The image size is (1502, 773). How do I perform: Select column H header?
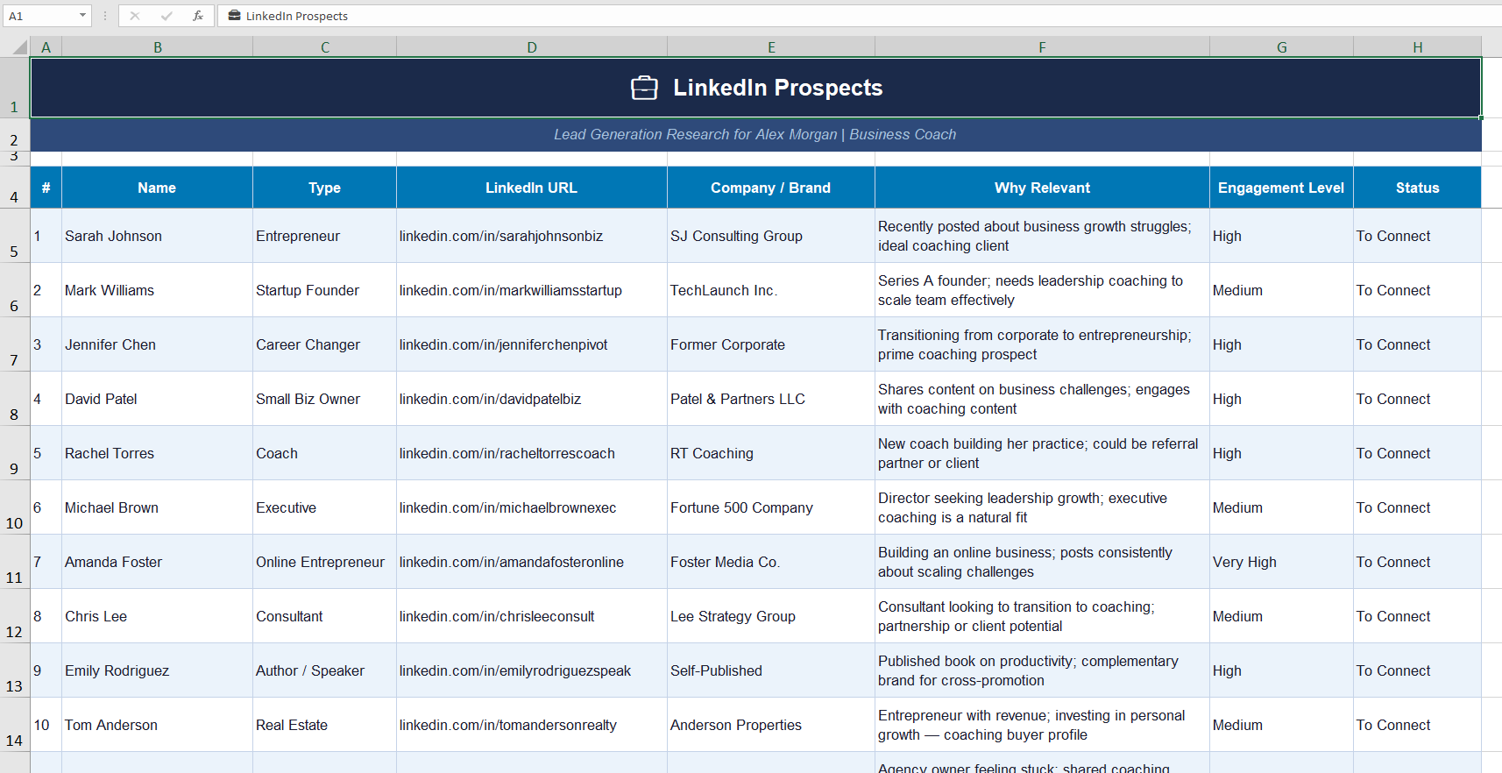[1418, 47]
